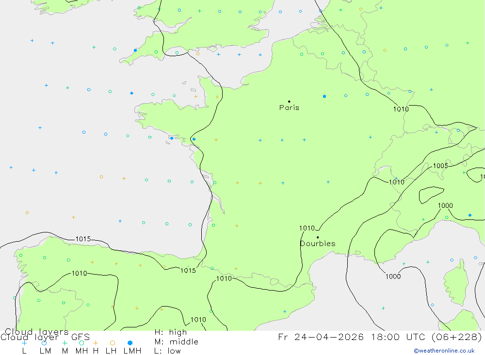This screenshot has width=485, height=355.
Task: Click the 1010 isobar label above Dourbies
Action: click(x=307, y=228)
